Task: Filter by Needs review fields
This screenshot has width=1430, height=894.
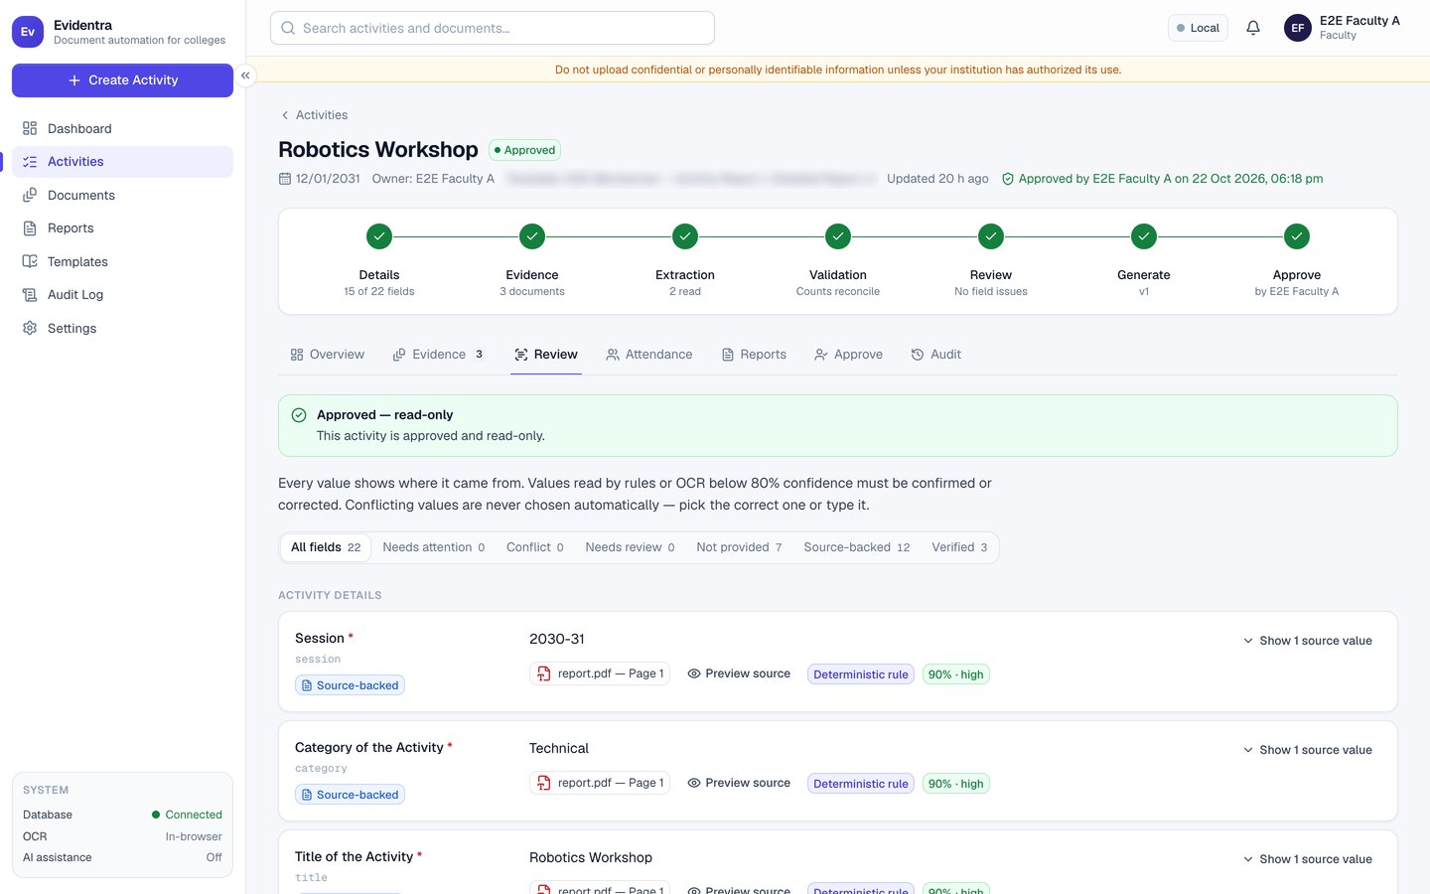Action: click(630, 547)
